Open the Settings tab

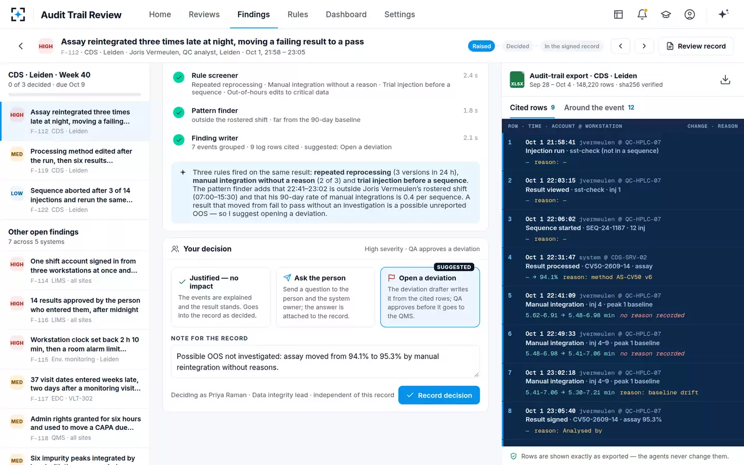[399, 14]
